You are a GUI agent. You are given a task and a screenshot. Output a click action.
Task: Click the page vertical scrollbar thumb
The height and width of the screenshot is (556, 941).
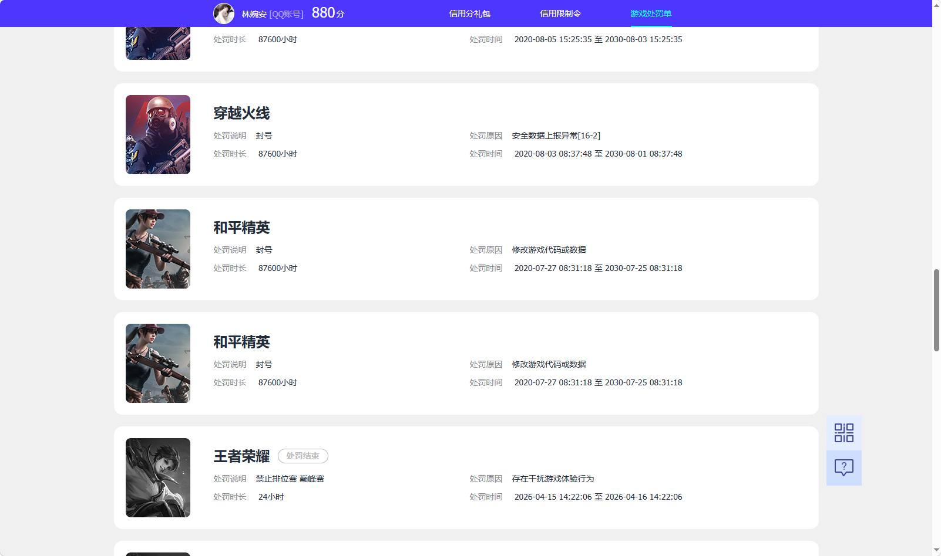(936, 310)
